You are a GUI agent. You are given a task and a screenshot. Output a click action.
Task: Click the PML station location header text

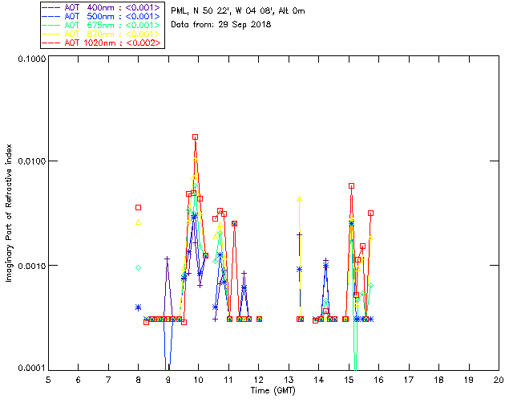click(238, 11)
